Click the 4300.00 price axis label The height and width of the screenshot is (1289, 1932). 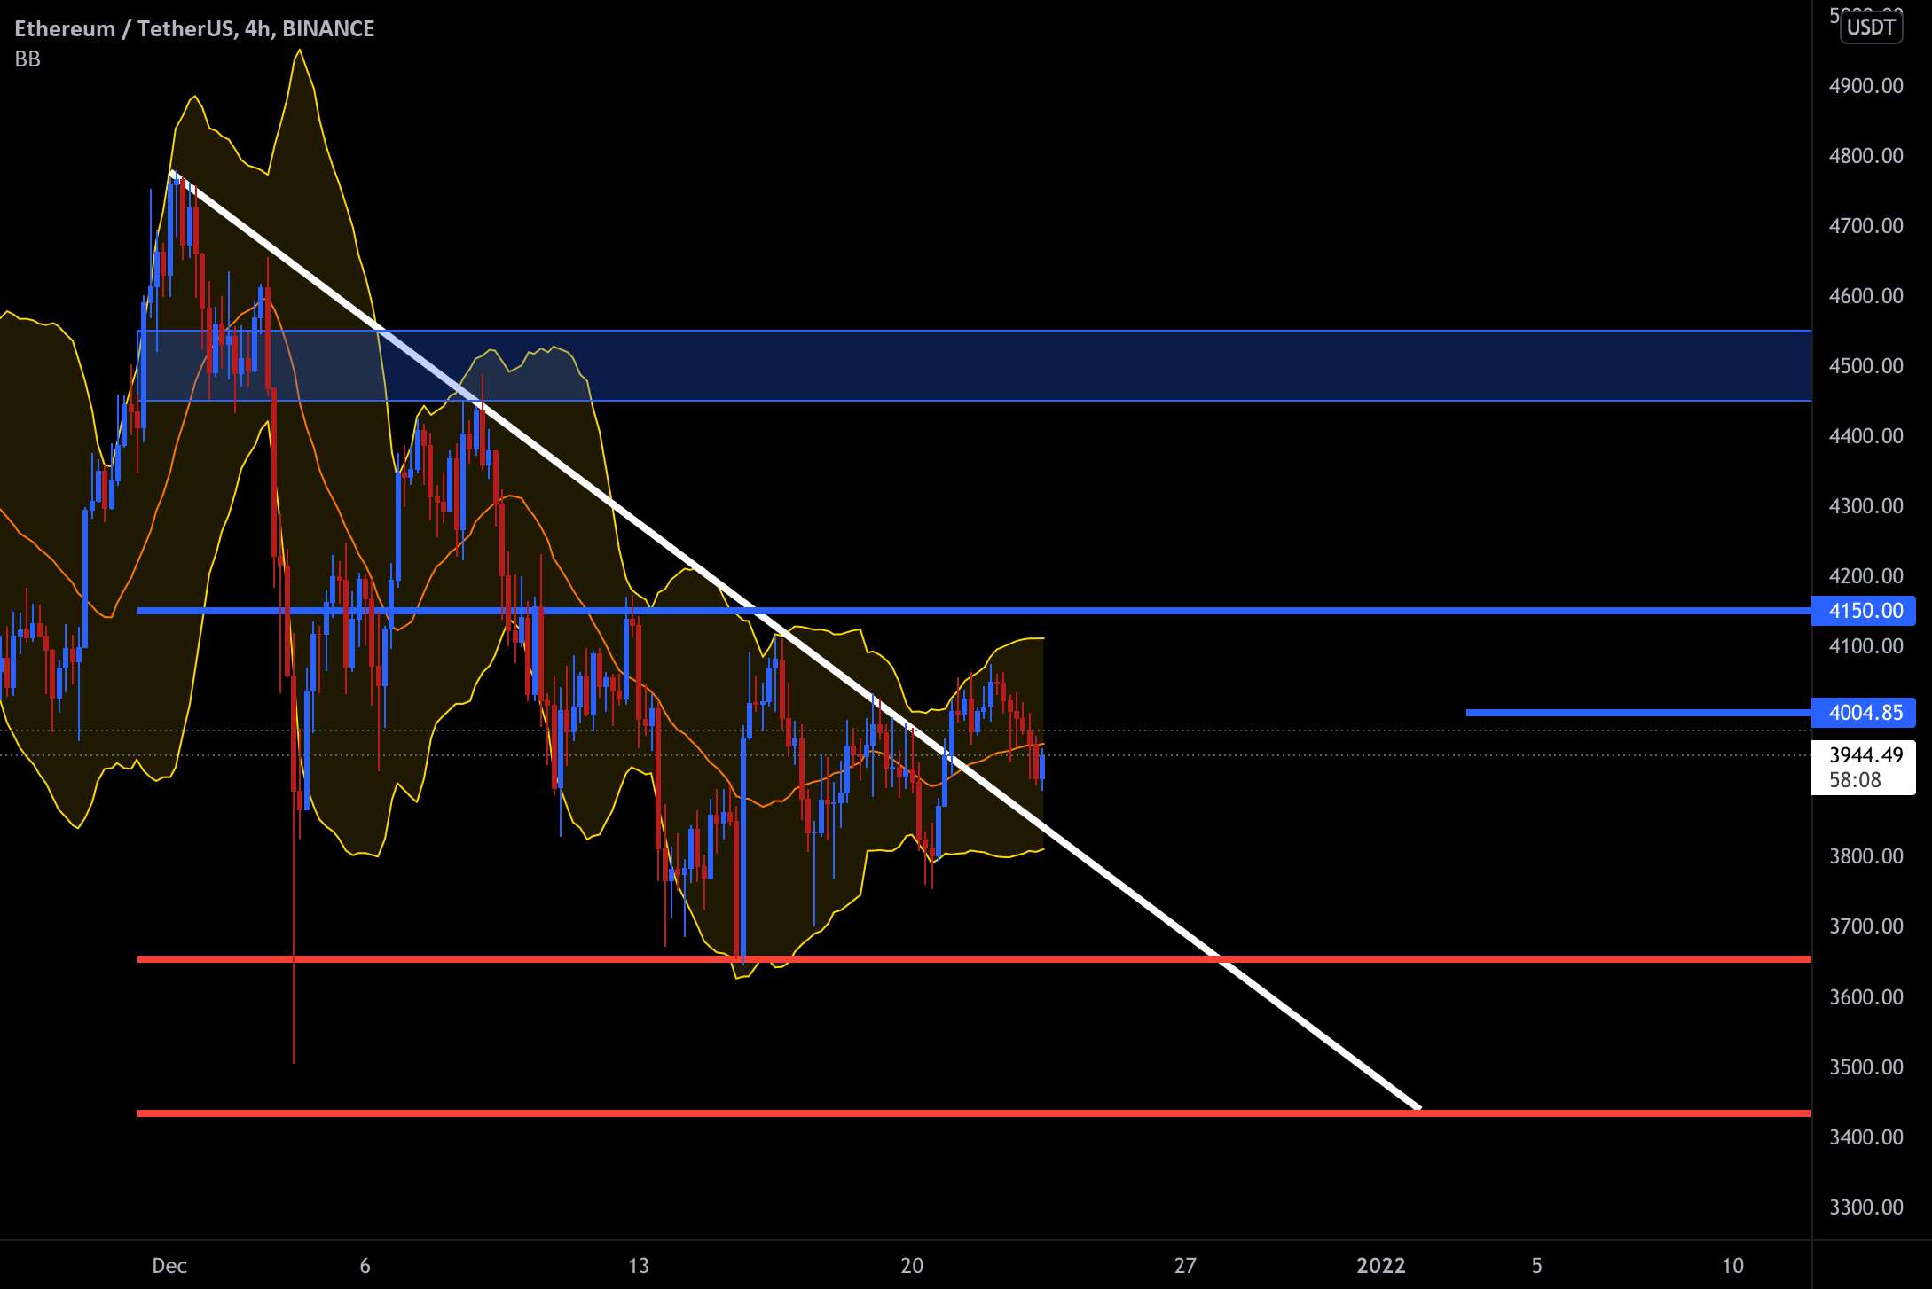(1865, 506)
